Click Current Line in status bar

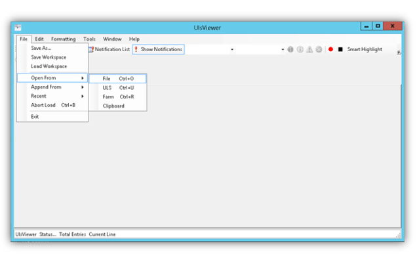pos(102,234)
